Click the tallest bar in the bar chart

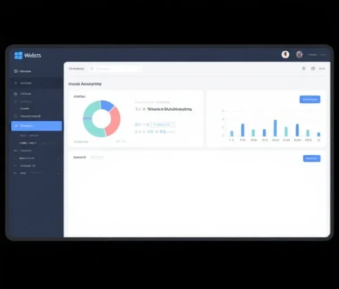(x=275, y=128)
